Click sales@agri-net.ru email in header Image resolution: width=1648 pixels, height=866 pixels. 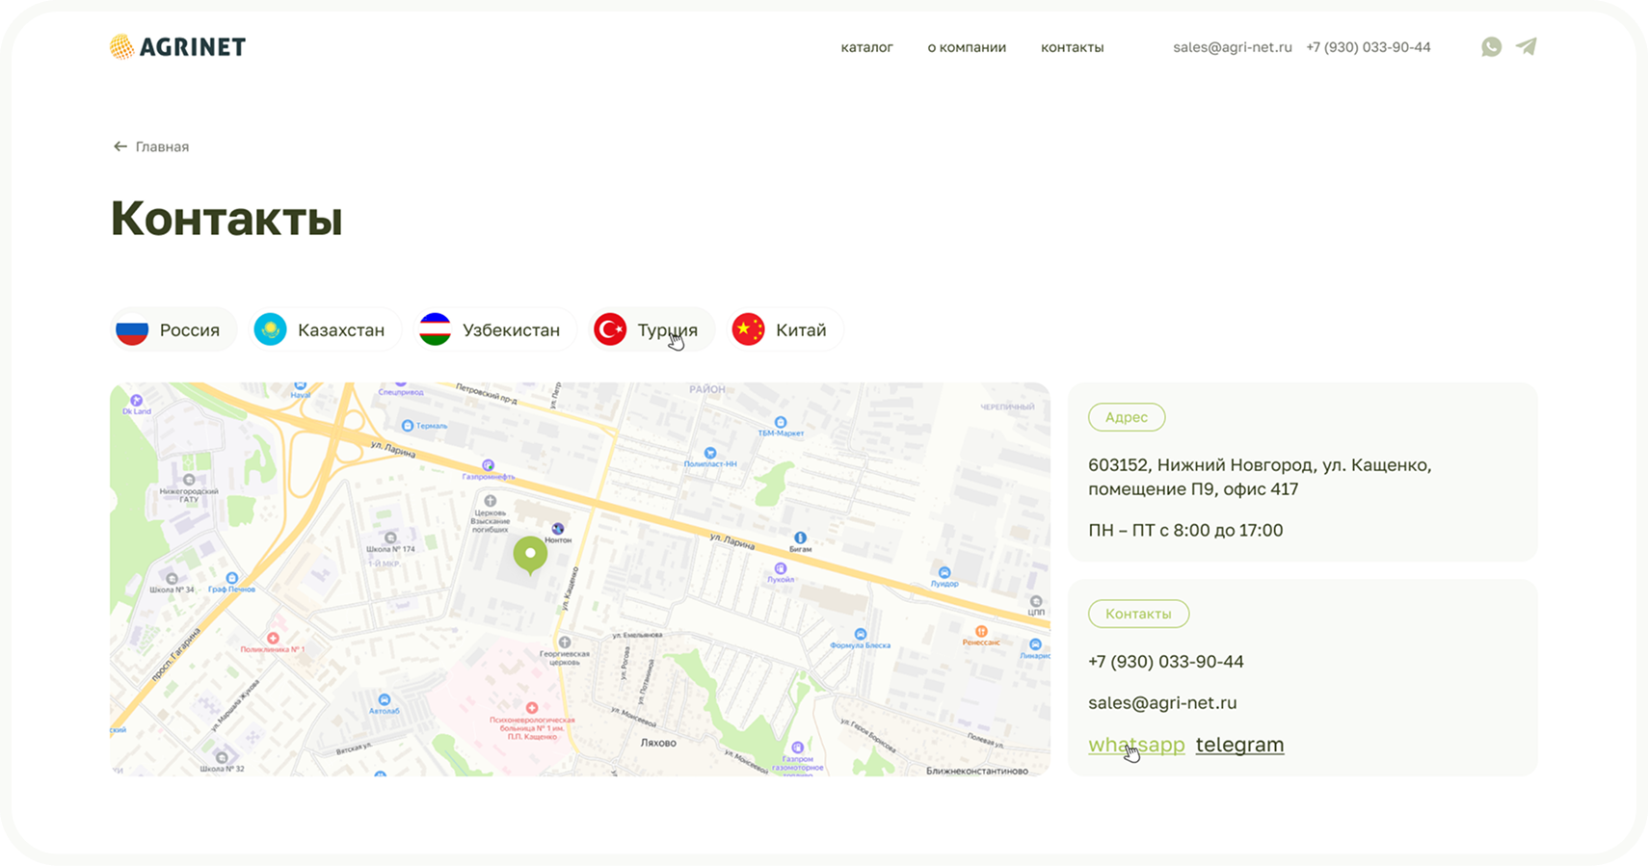tap(1232, 47)
